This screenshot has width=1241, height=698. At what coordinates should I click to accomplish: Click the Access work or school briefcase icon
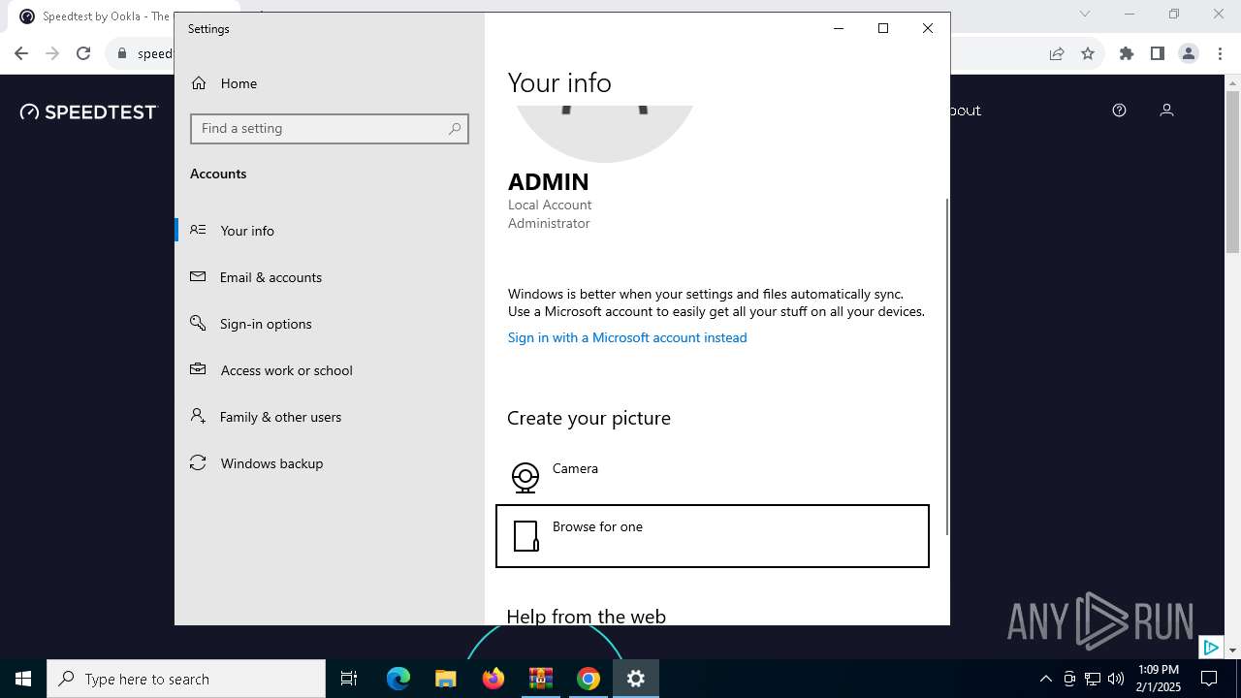[x=198, y=369]
